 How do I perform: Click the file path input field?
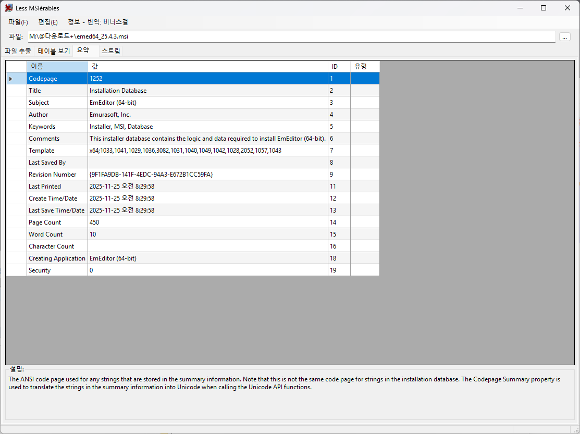[291, 36]
